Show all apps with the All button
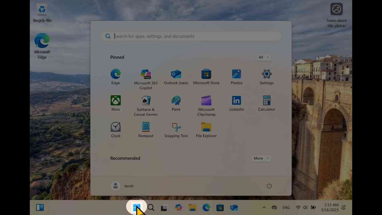 pyautogui.click(x=264, y=57)
